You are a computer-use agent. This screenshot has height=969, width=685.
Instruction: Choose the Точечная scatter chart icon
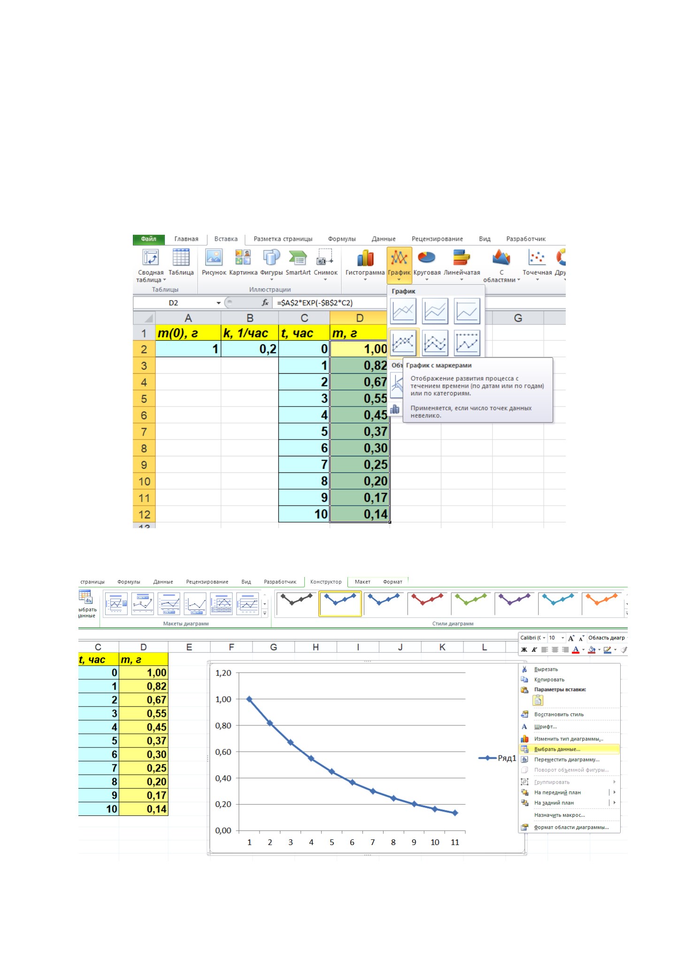pyautogui.click(x=537, y=264)
